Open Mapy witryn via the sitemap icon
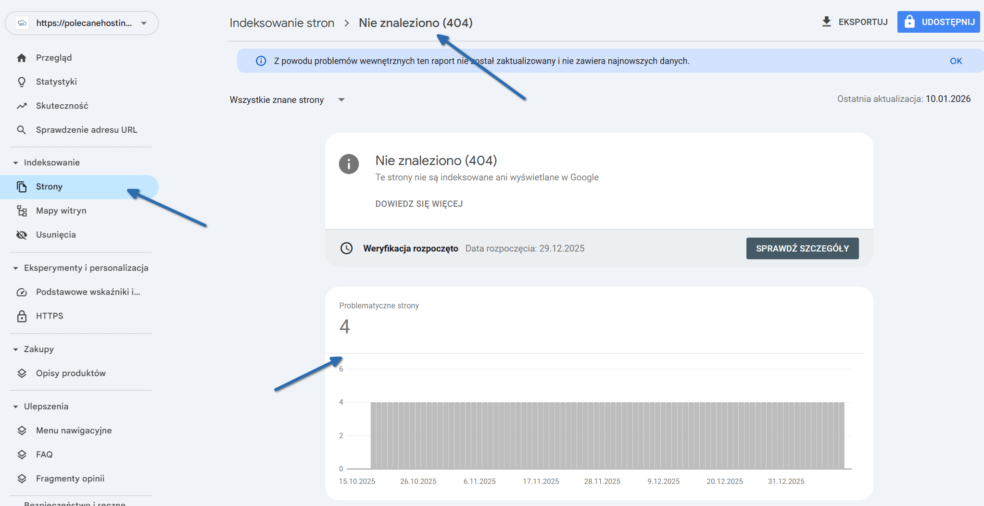The image size is (984, 506). pos(22,210)
